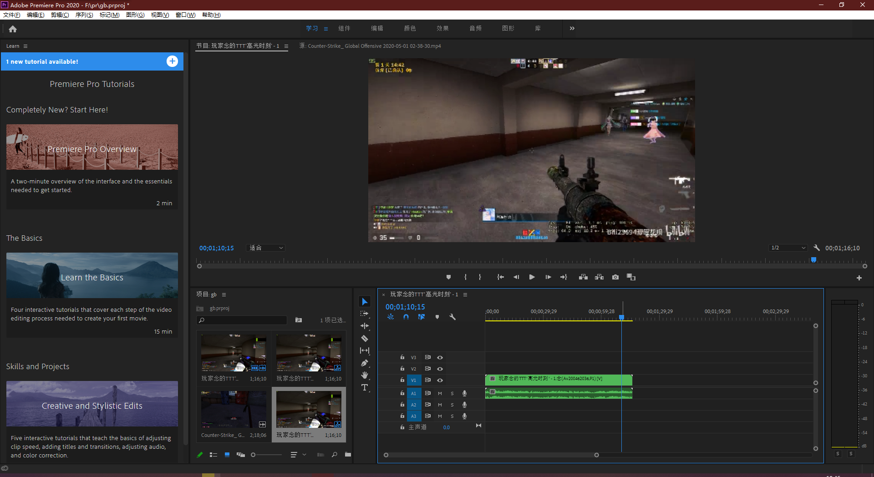
Task: Select the Ripple Edit tool
Action: pyautogui.click(x=365, y=326)
